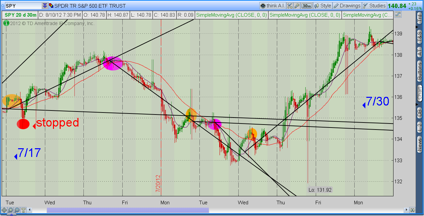This screenshot has height=216, width=424.
Task: Click the scrollbar right arrow
Action: coord(407,210)
